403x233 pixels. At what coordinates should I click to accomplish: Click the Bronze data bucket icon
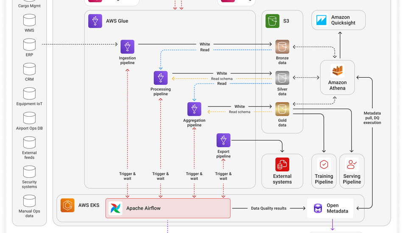282,47
